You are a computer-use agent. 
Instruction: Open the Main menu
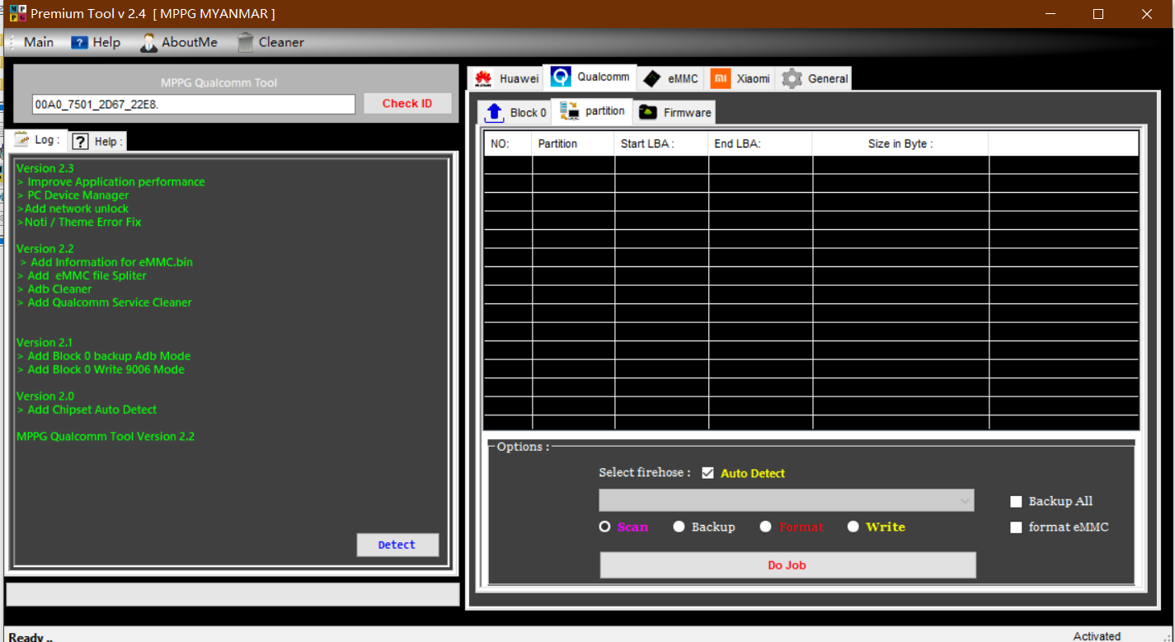tap(38, 42)
